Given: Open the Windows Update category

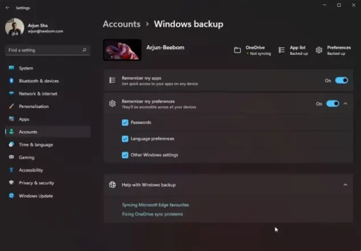Looking at the screenshot, I should [48, 196].
